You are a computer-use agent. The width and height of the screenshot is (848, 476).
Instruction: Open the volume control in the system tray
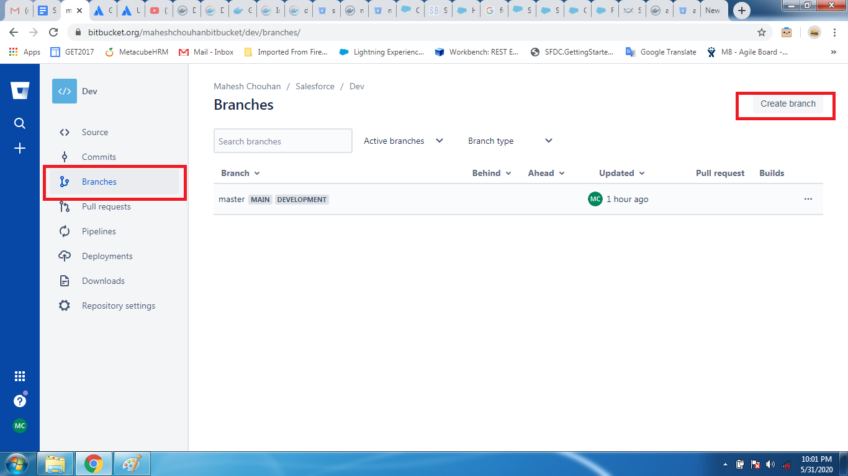click(770, 464)
